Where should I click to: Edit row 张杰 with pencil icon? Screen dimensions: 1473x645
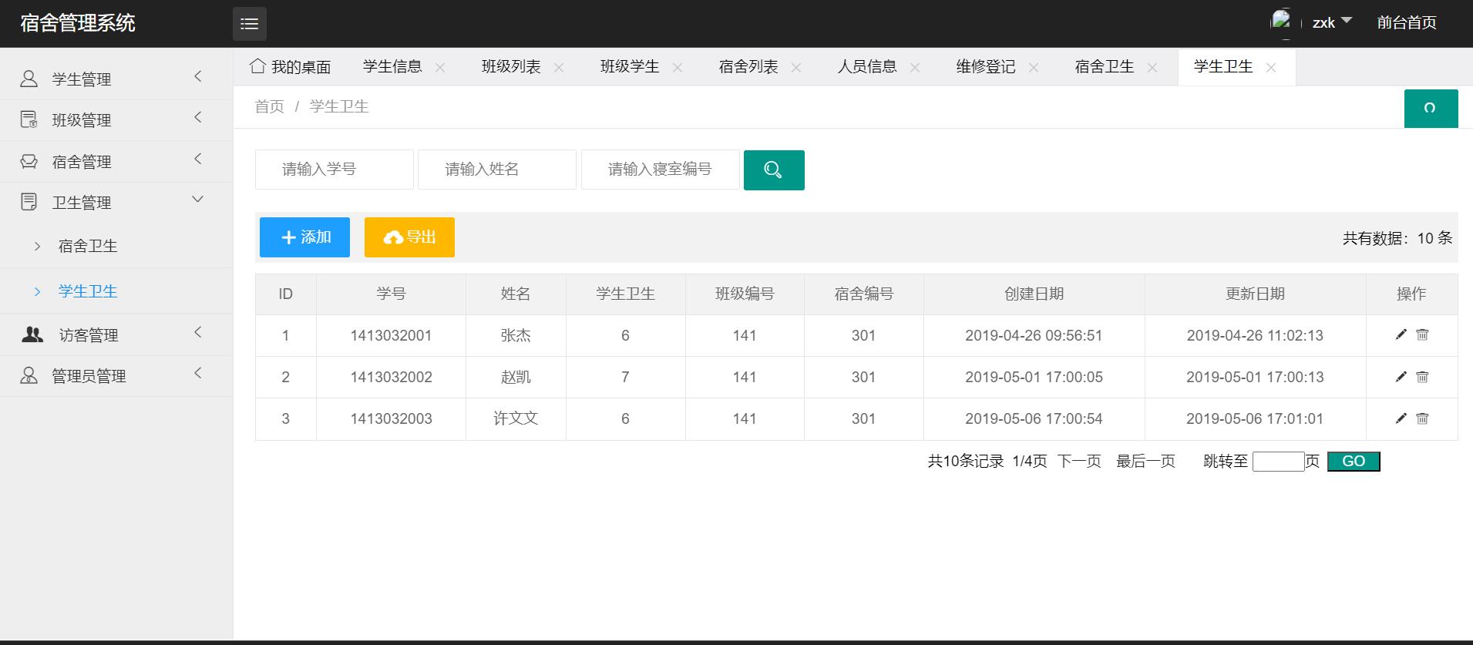pos(1401,334)
